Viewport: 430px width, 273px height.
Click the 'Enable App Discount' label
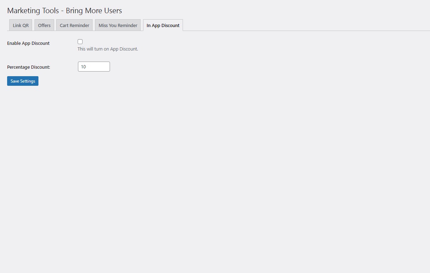pos(28,43)
